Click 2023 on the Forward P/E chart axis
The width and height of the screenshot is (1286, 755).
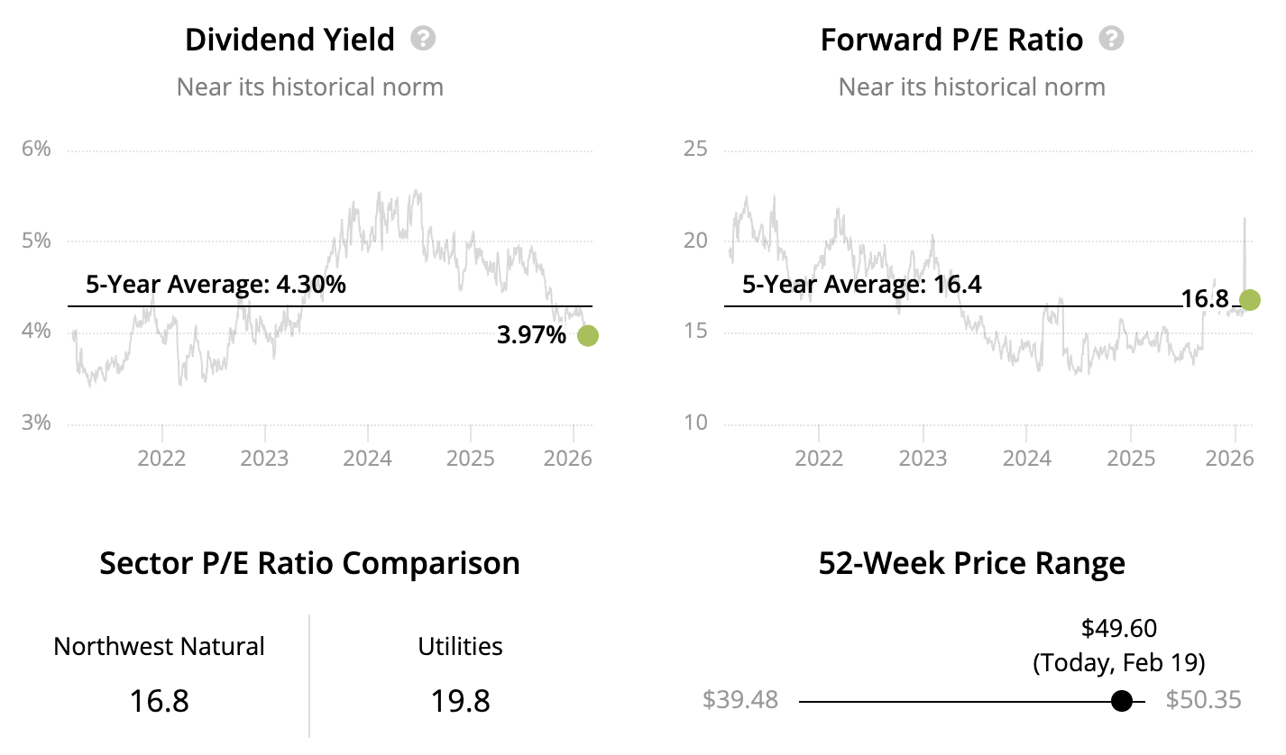click(x=923, y=458)
